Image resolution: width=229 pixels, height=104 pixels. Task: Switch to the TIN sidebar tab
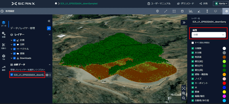point(4,57)
